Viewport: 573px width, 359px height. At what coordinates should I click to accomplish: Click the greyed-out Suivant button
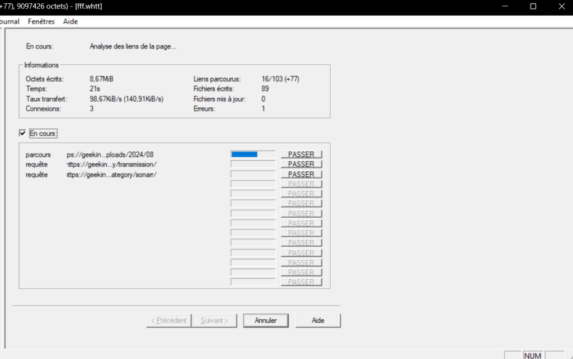tap(214, 320)
